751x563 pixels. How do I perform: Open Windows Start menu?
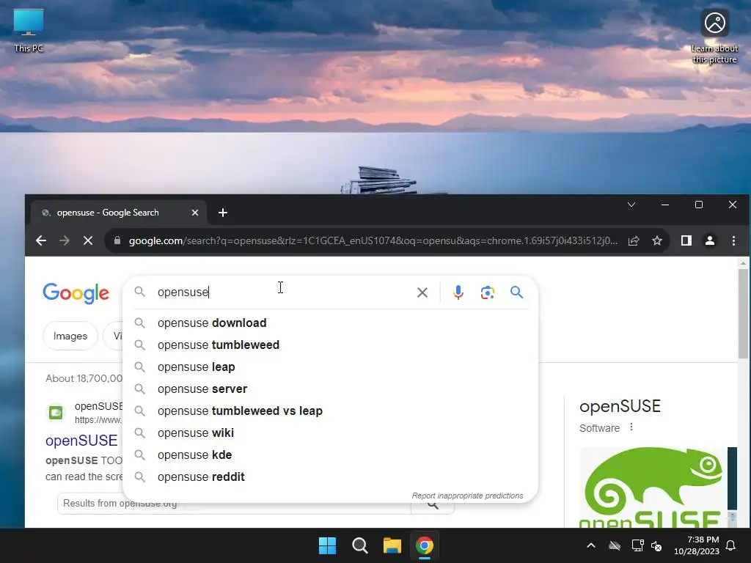point(328,545)
